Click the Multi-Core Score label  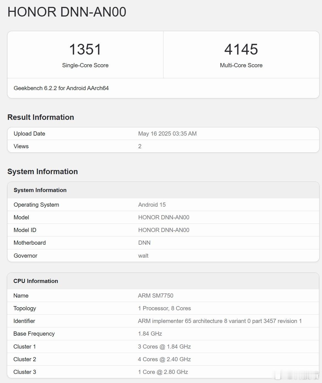click(x=241, y=65)
